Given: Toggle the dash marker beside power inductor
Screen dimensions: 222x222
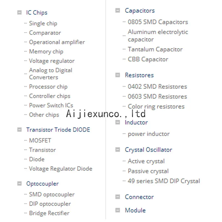Looking at the screenshot, I should click(124, 134).
